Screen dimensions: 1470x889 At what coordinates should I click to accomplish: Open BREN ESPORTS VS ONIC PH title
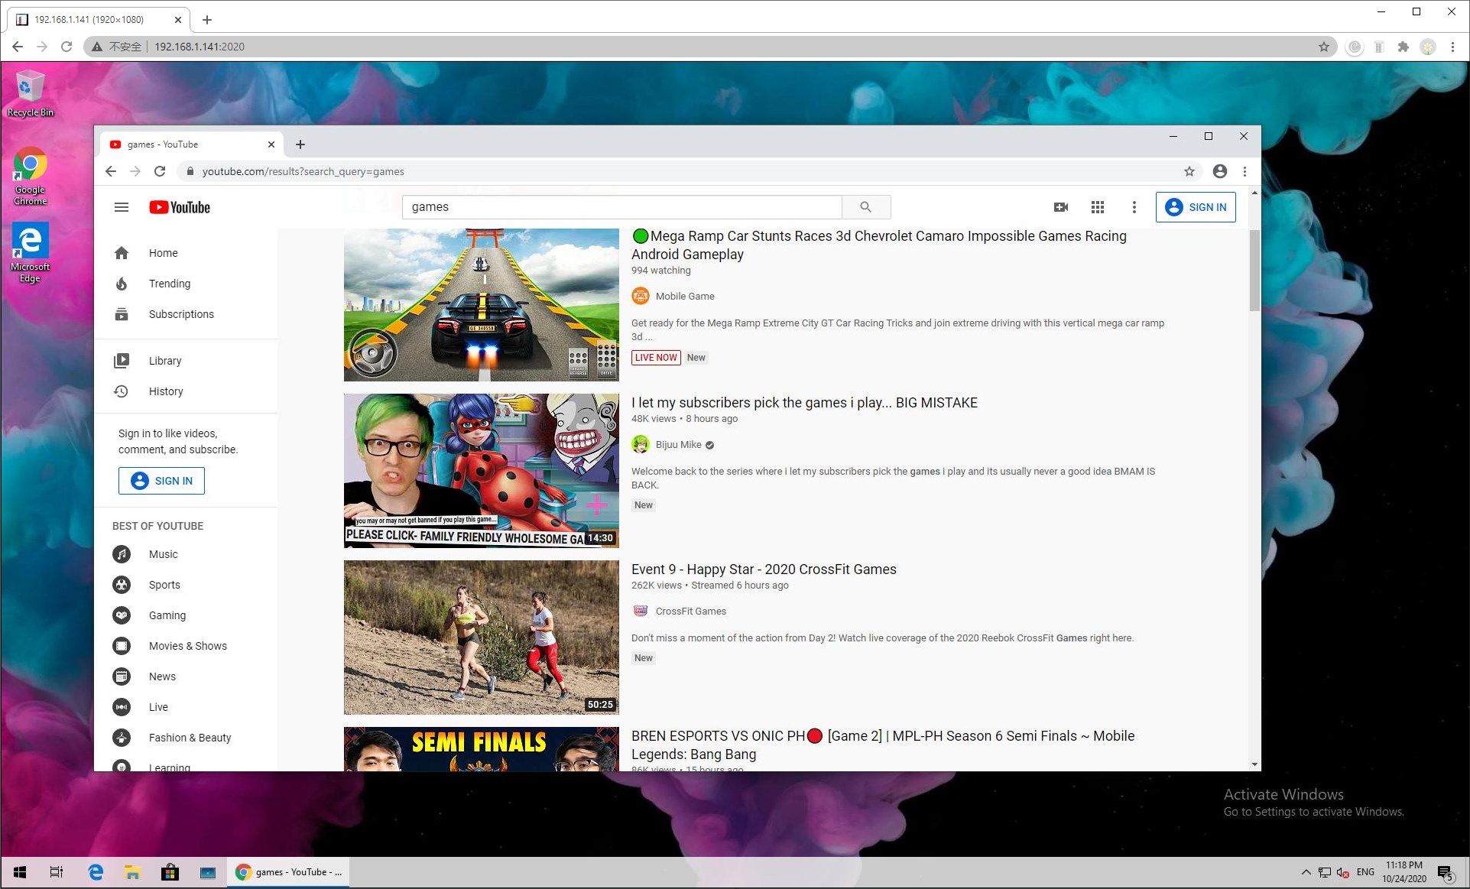tap(883, 745)
